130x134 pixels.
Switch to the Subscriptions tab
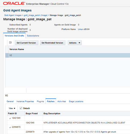coord(33,36)
